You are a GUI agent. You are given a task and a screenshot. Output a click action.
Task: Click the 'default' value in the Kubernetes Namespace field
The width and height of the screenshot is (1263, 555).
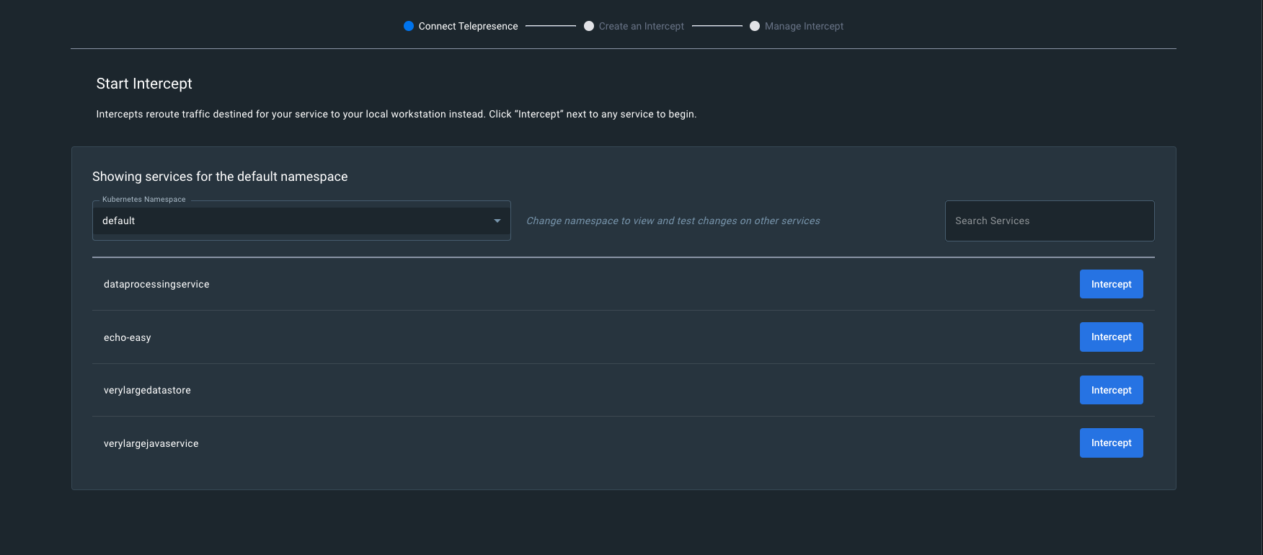pyautogui.click(x=119, y=221)
